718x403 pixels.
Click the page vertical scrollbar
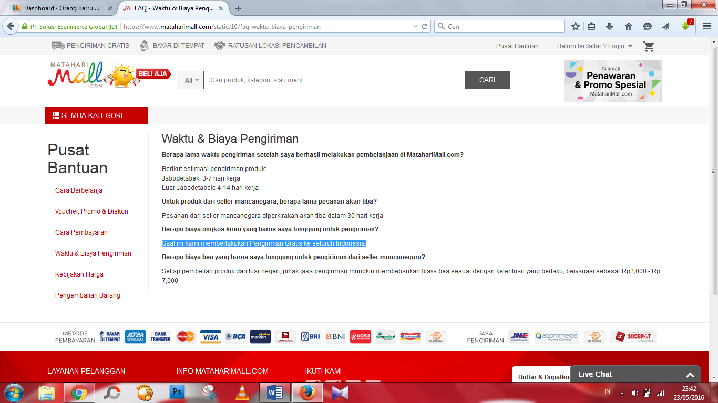point(713,171)
